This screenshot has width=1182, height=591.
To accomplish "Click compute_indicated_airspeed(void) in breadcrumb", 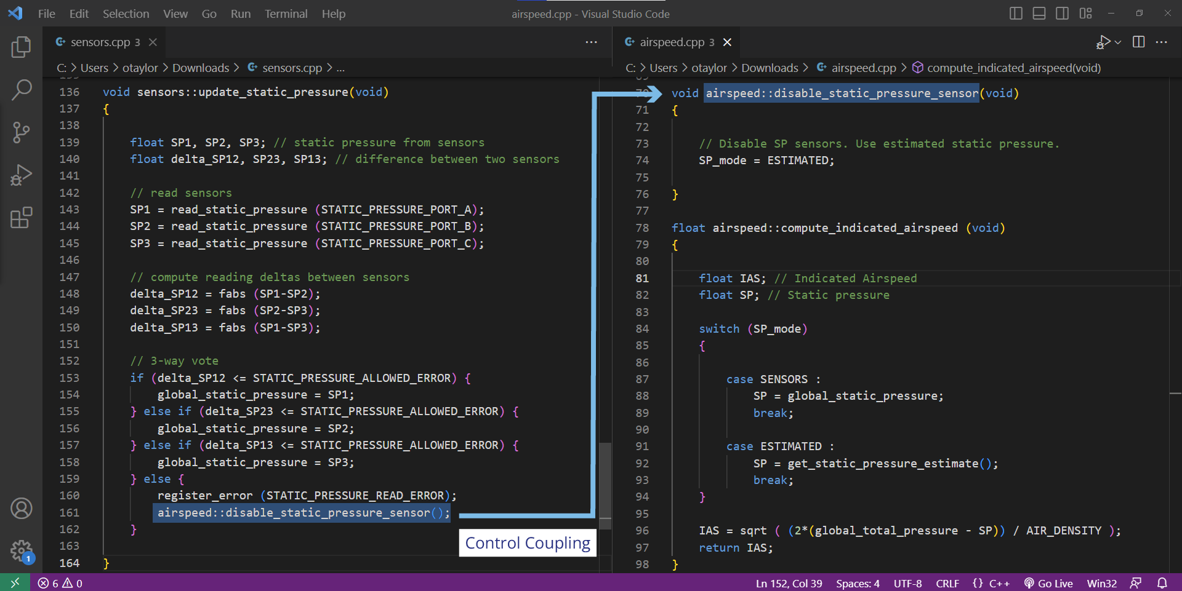I will point(1013,68).
